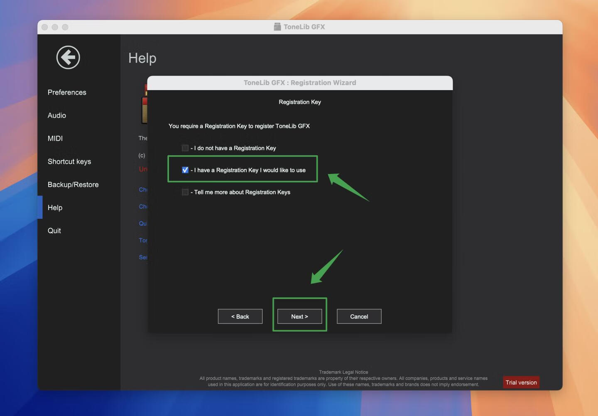Uncheck 'I have a Registration Key I would like to use'
598x416 pixels.
click(x=185, y=170)
